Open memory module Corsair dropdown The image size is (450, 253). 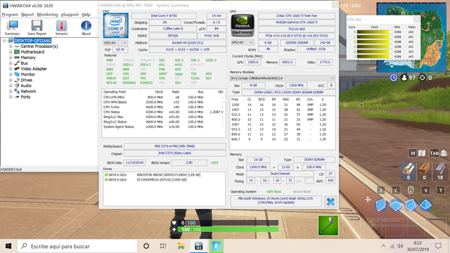click(283, 78)
